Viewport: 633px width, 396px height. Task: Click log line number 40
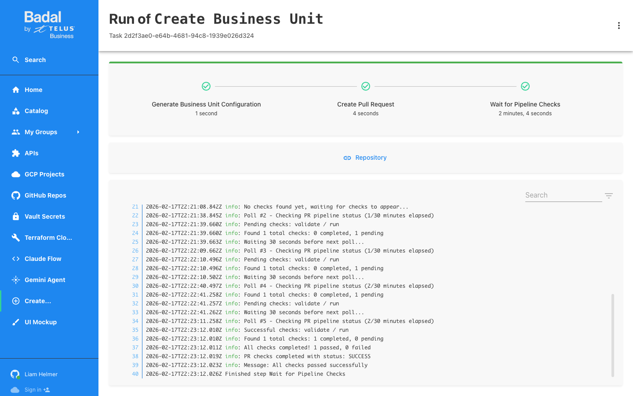coord(135,374)
